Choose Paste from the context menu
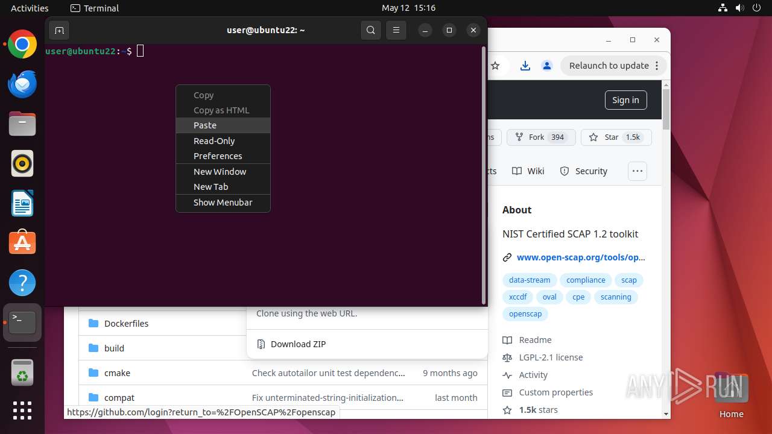This screenshot has height=434, width=772. [x=223, y=125]
